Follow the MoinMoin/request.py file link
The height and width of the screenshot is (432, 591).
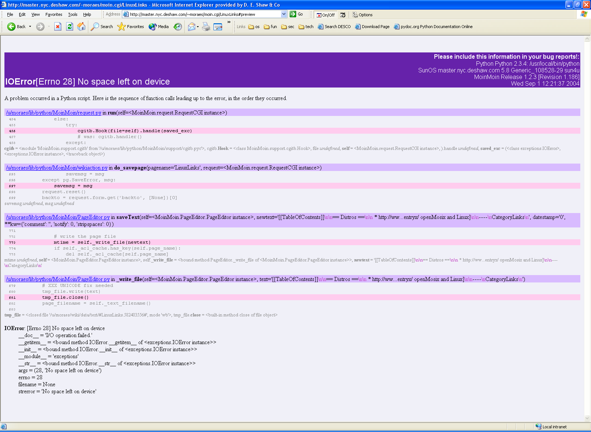click(x=54, y=113)
